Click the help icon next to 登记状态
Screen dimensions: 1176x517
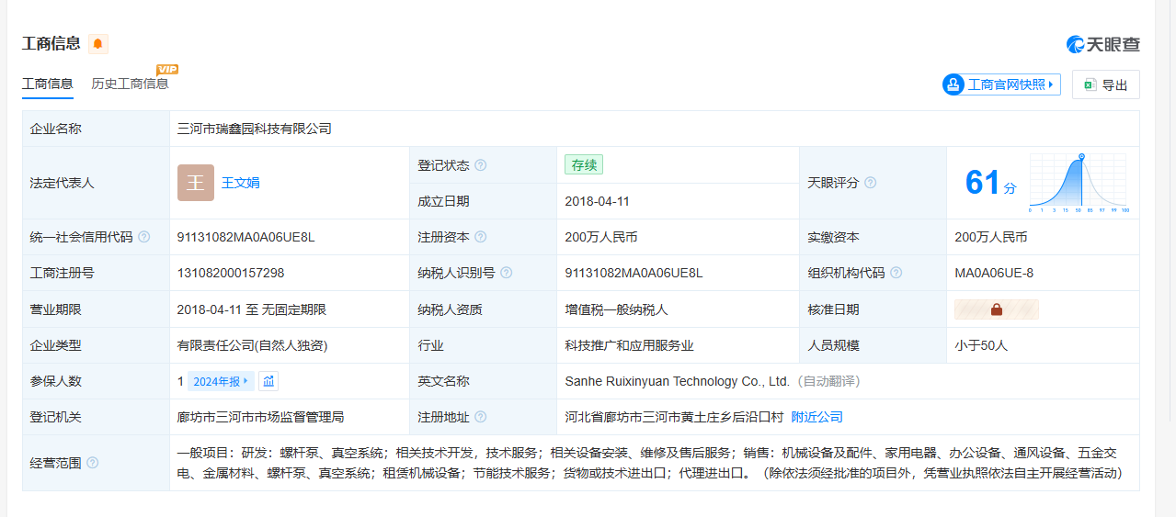(x=481, y=165)
